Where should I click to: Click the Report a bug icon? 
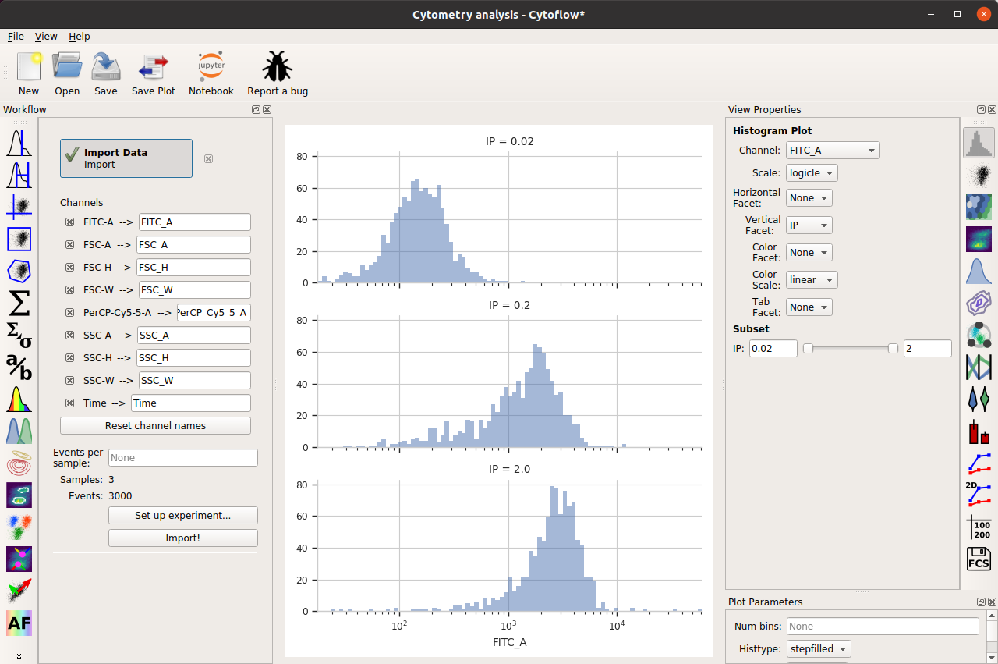278,74
